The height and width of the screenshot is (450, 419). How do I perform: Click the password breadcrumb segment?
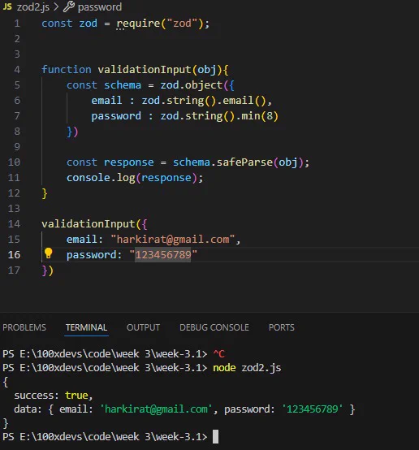pyautogui.click(x=100, y=6)
